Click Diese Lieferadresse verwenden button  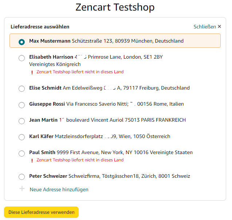tap(41, 212)
